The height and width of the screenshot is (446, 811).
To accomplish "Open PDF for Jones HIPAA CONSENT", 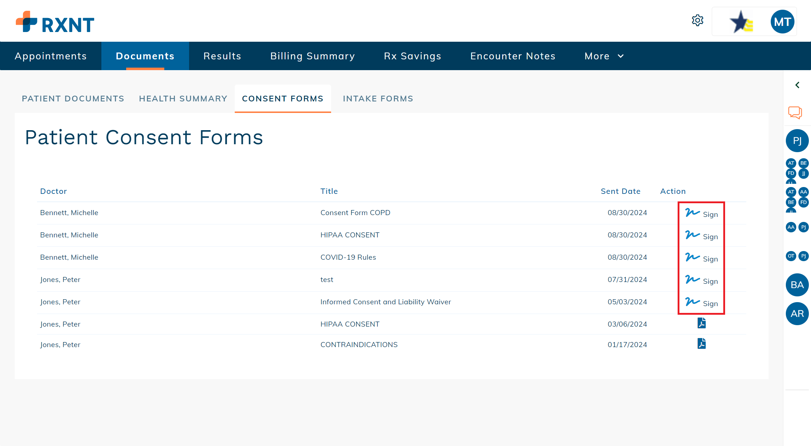I will pos(701,323).
